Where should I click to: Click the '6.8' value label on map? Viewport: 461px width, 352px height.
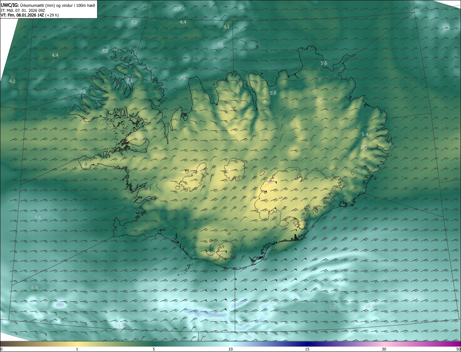35,288
